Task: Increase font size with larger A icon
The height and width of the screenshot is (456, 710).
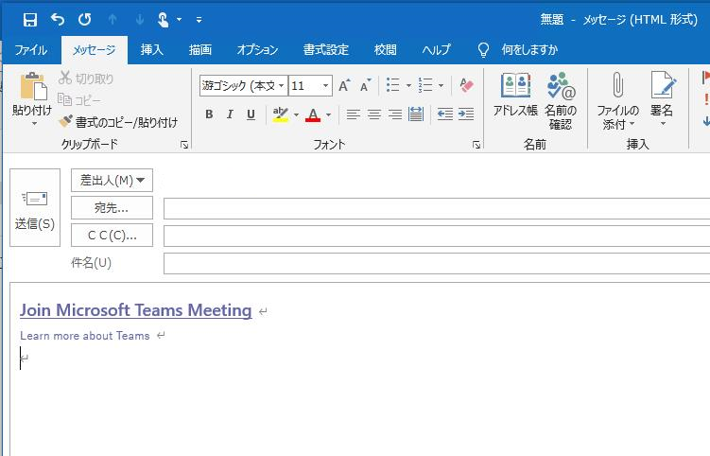Action: 344,85
